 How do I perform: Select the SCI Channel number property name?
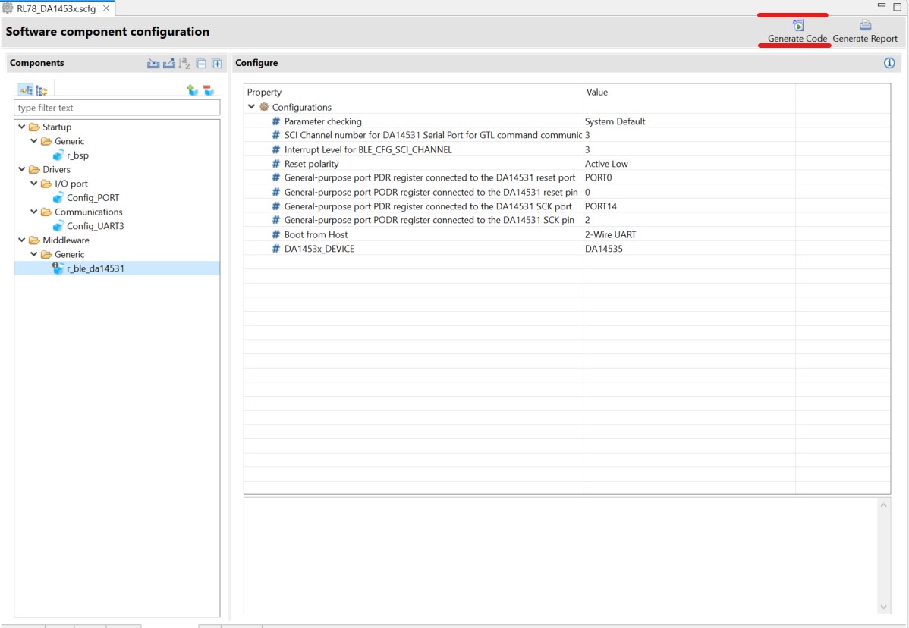click(x=433, y=135)
